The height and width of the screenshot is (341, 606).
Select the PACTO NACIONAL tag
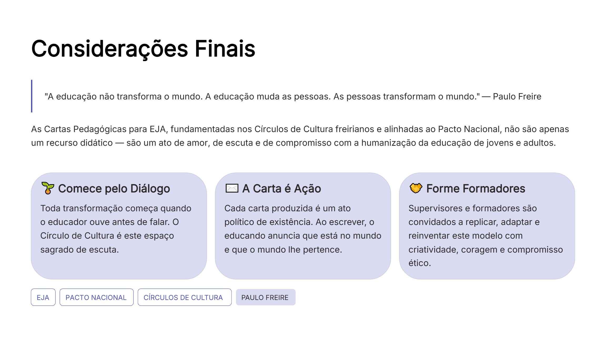(x=97, y=297)
